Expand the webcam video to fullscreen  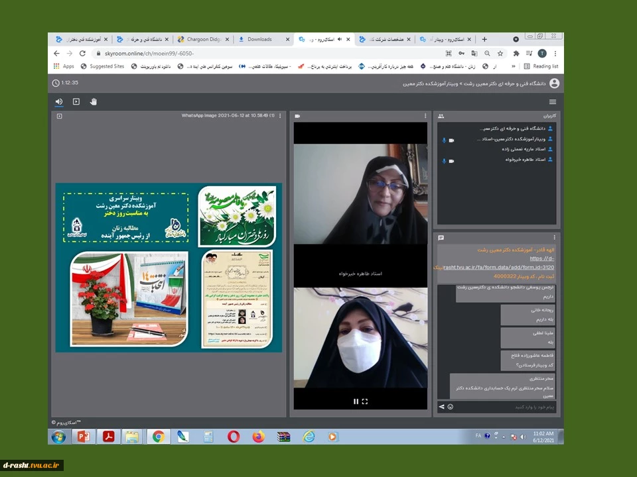pyautogui.click(x=365, y=401)
